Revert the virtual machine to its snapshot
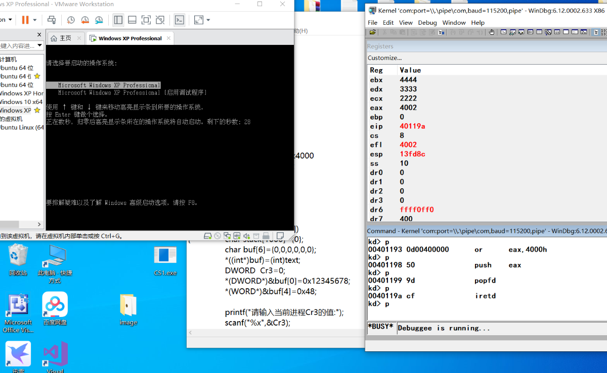Viewport: 607px width, 373px height. coord(85,20)
